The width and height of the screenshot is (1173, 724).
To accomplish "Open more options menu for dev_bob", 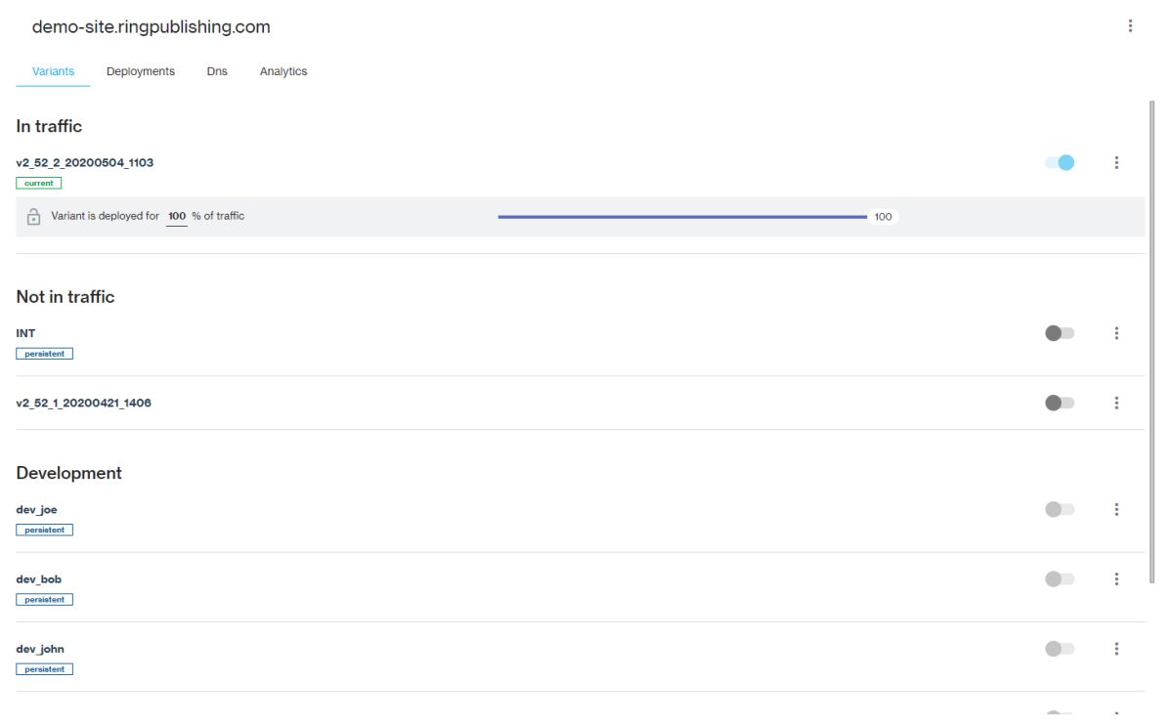I will click(1117, 579).
